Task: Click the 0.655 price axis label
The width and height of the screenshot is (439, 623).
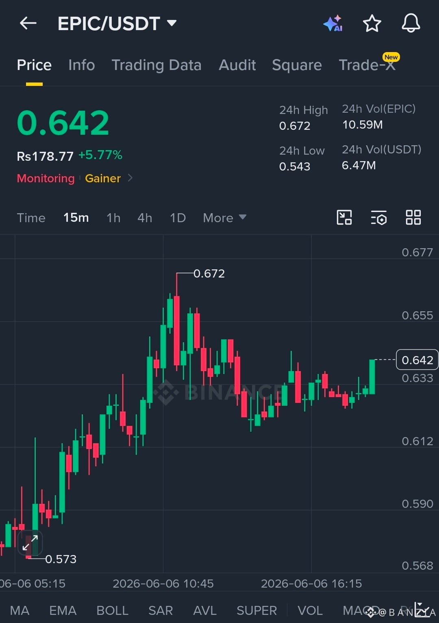Action: point(417,315)
